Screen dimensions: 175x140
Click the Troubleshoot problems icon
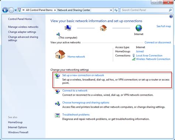(x=57, y=116)
